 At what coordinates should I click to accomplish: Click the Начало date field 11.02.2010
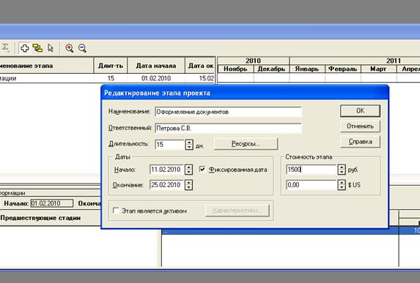pyautogui.click(x=166, y=170)
